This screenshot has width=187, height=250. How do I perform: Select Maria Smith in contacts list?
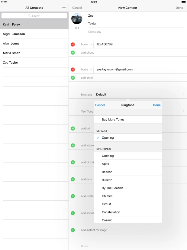pyautogui.click(x=12, y=53)
